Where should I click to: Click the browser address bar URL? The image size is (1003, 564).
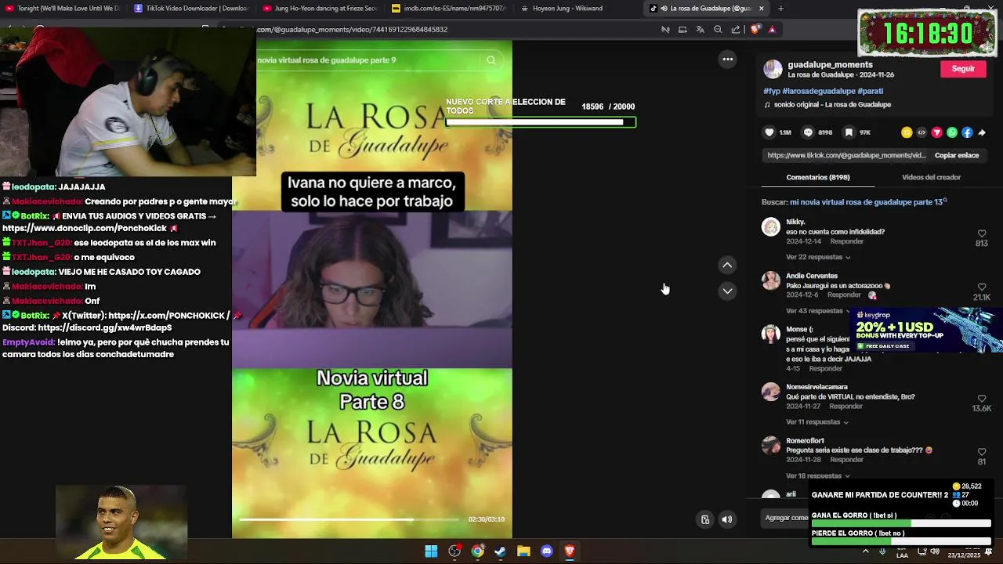point(352,30)
